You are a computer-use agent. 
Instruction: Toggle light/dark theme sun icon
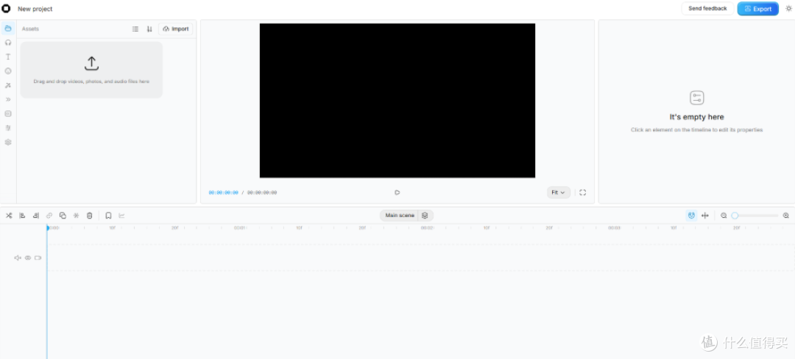click(x=788, y=9)
